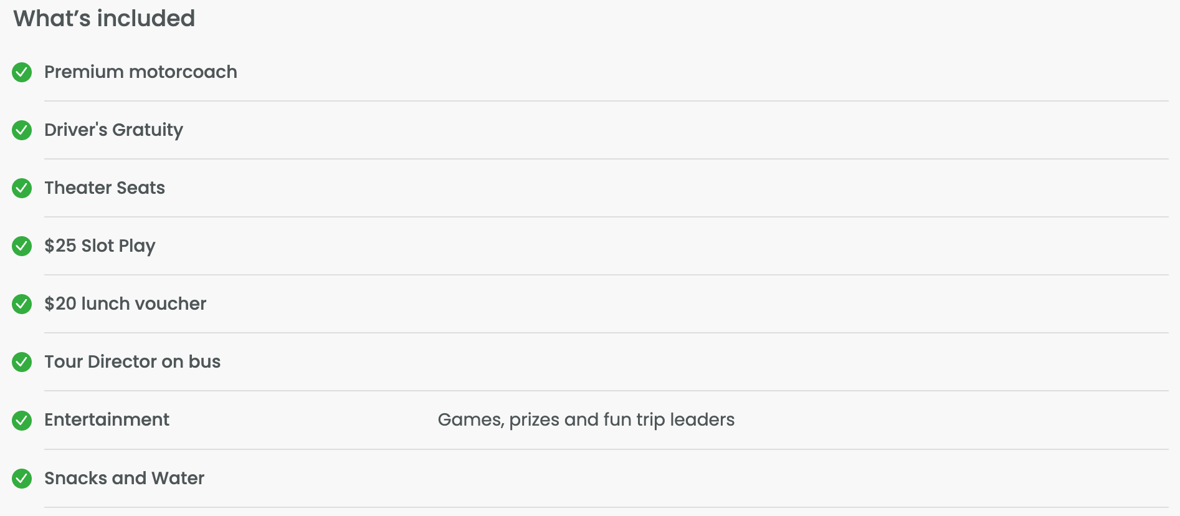Click the Driver's Gratuity text
The image size is (1180, 516).
point(114,130)
